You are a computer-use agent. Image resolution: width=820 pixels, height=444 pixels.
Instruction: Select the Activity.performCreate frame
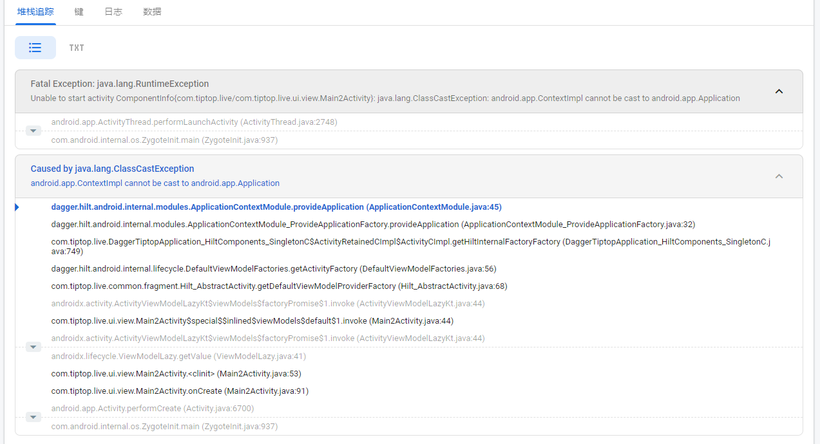click(x=153, y=409)
